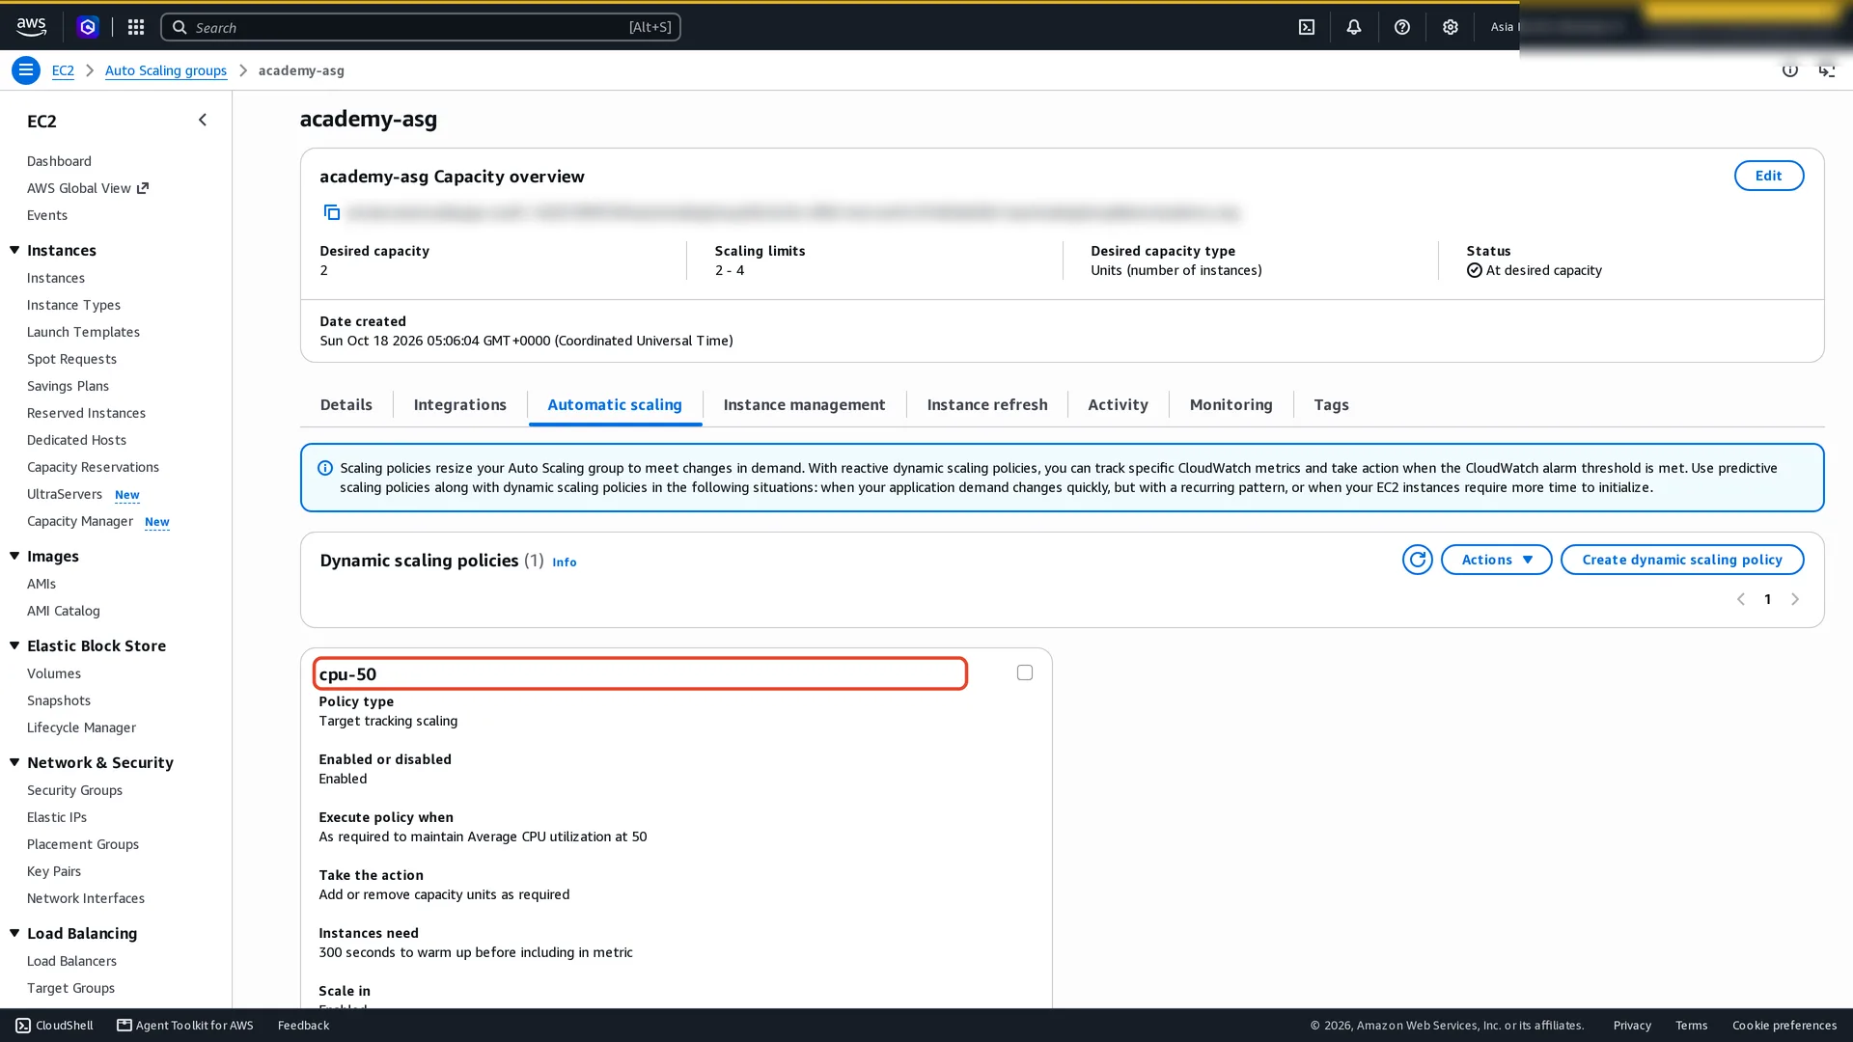Image resolution: width=1853 pixels, height=1042 pixels.
Task: Switch to the Details tab
Action: [346, 405]
